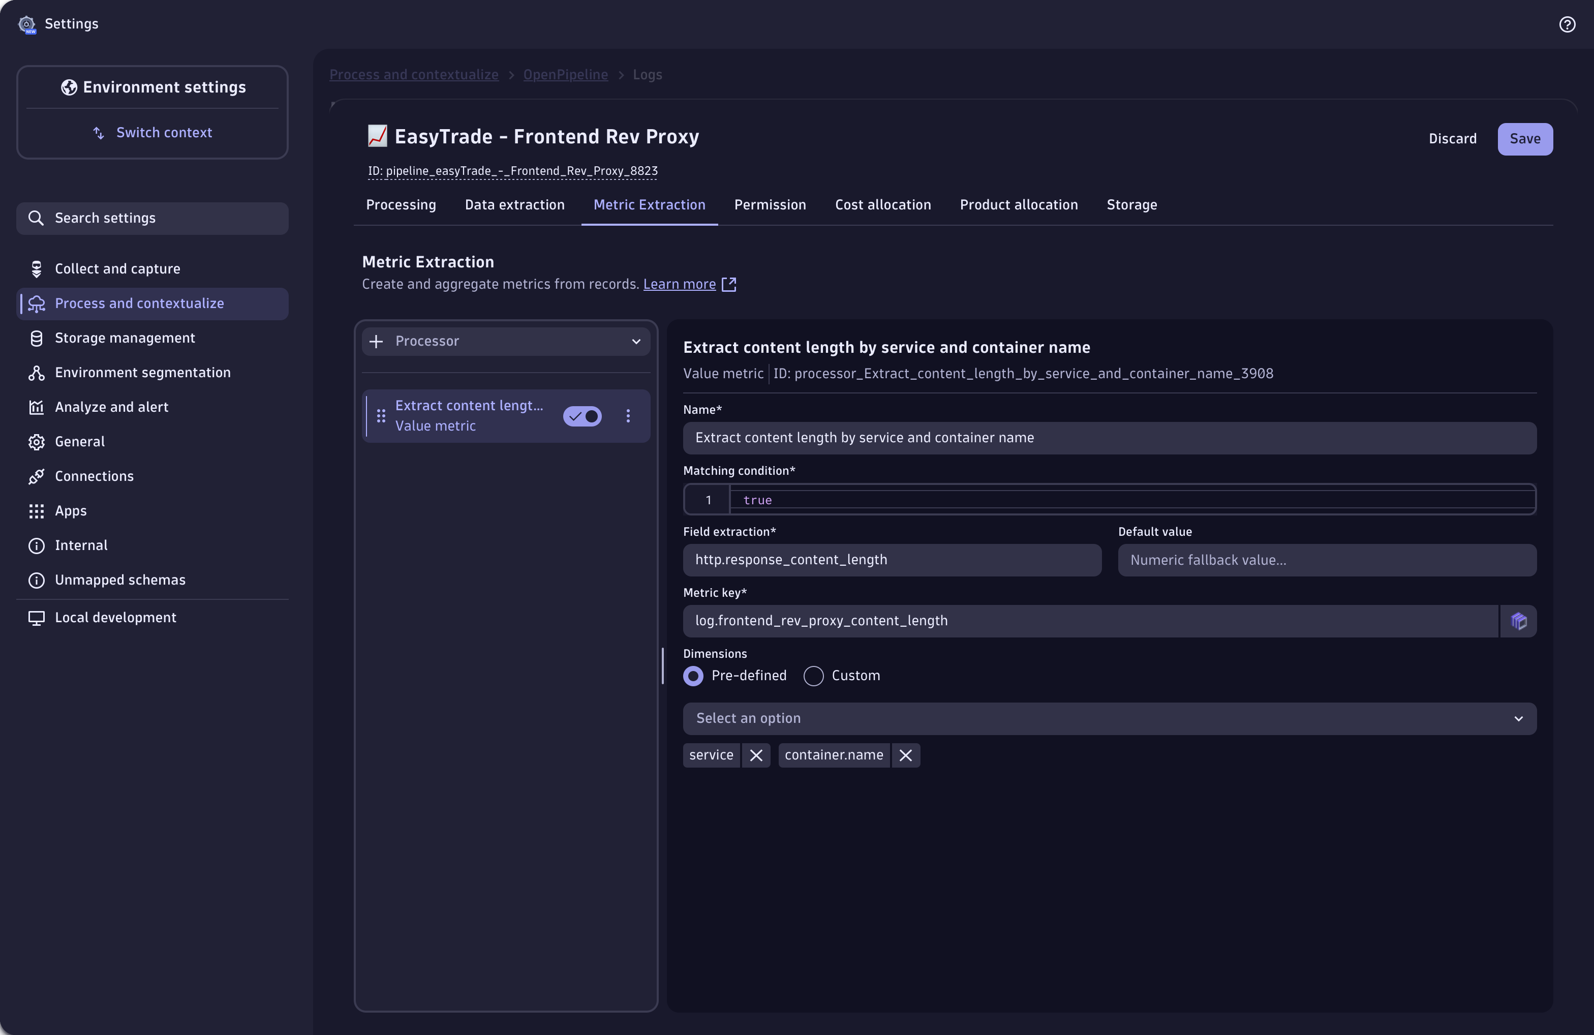1594x1035 pixels.
Task: Open Local development settings
Action: point(115,617)
